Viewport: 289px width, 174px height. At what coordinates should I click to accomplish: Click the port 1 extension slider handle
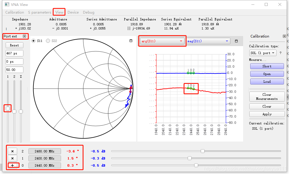8,108
